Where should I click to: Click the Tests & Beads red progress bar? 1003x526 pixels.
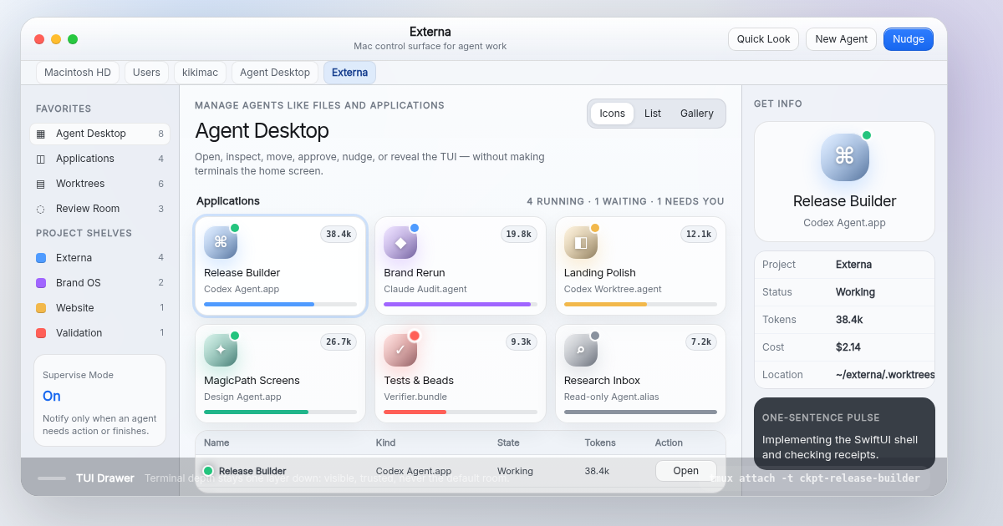pos(461,412)
